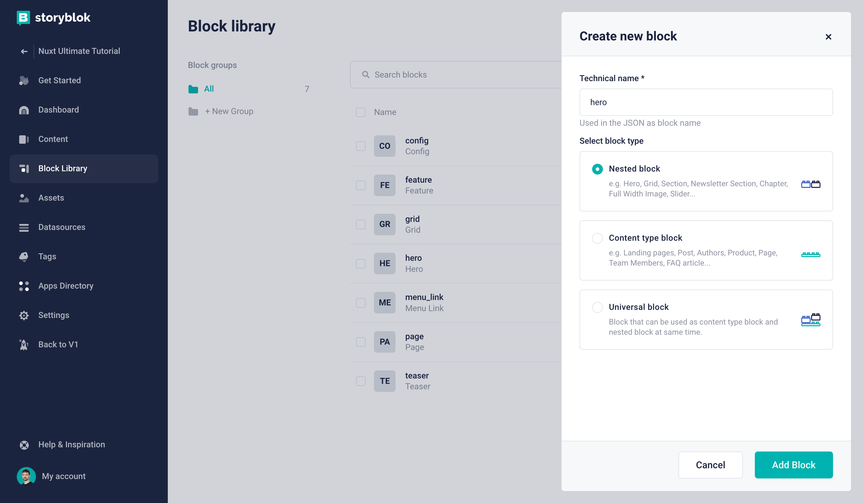Select the Nested block radio button

coord(597,169)
